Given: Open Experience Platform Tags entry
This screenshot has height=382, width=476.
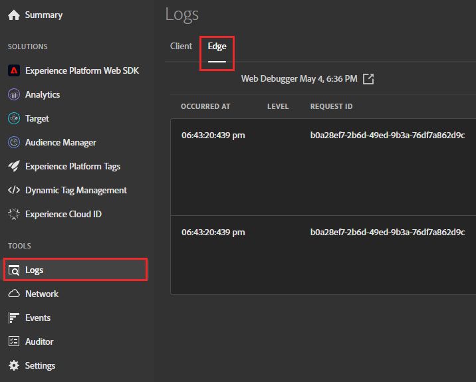Looking at the screenshot, I should pos(73,166).
